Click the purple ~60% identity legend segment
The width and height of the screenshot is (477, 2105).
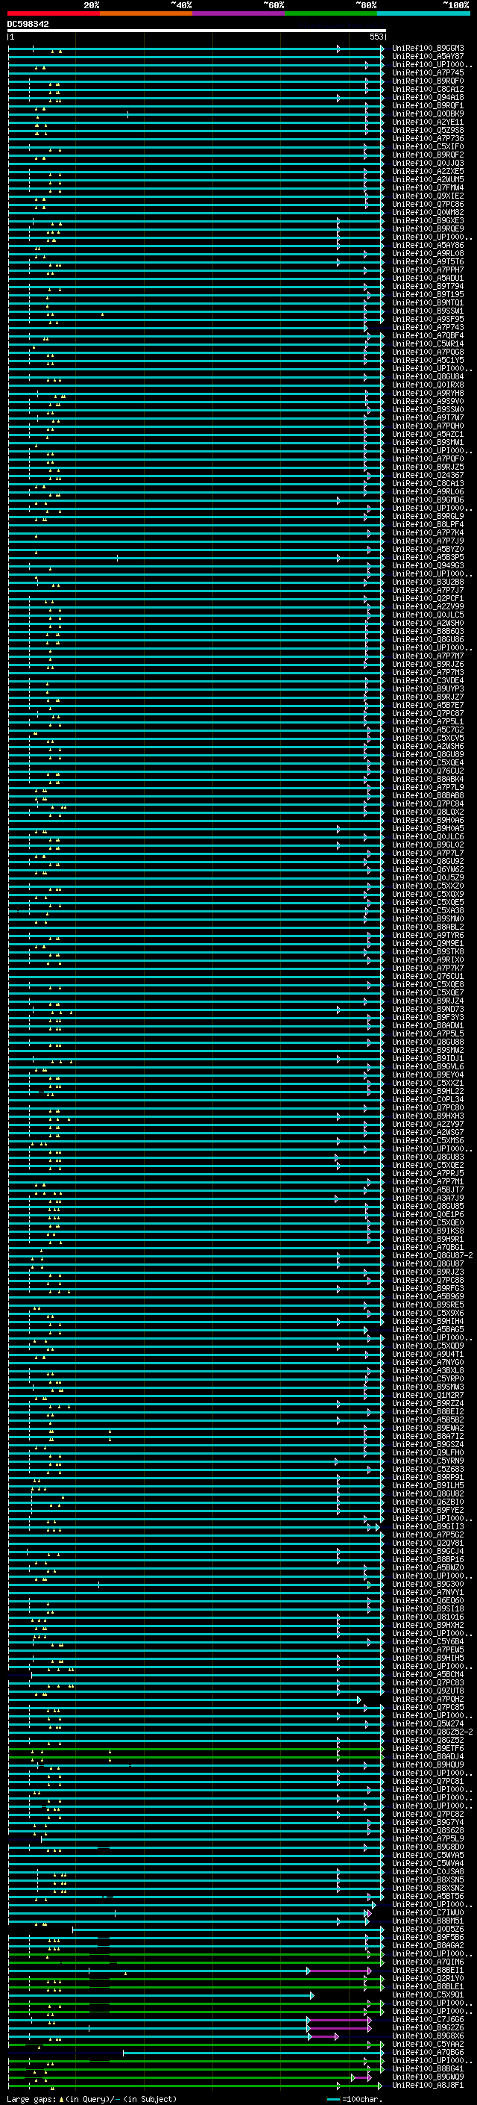click(x=238, y=13)
